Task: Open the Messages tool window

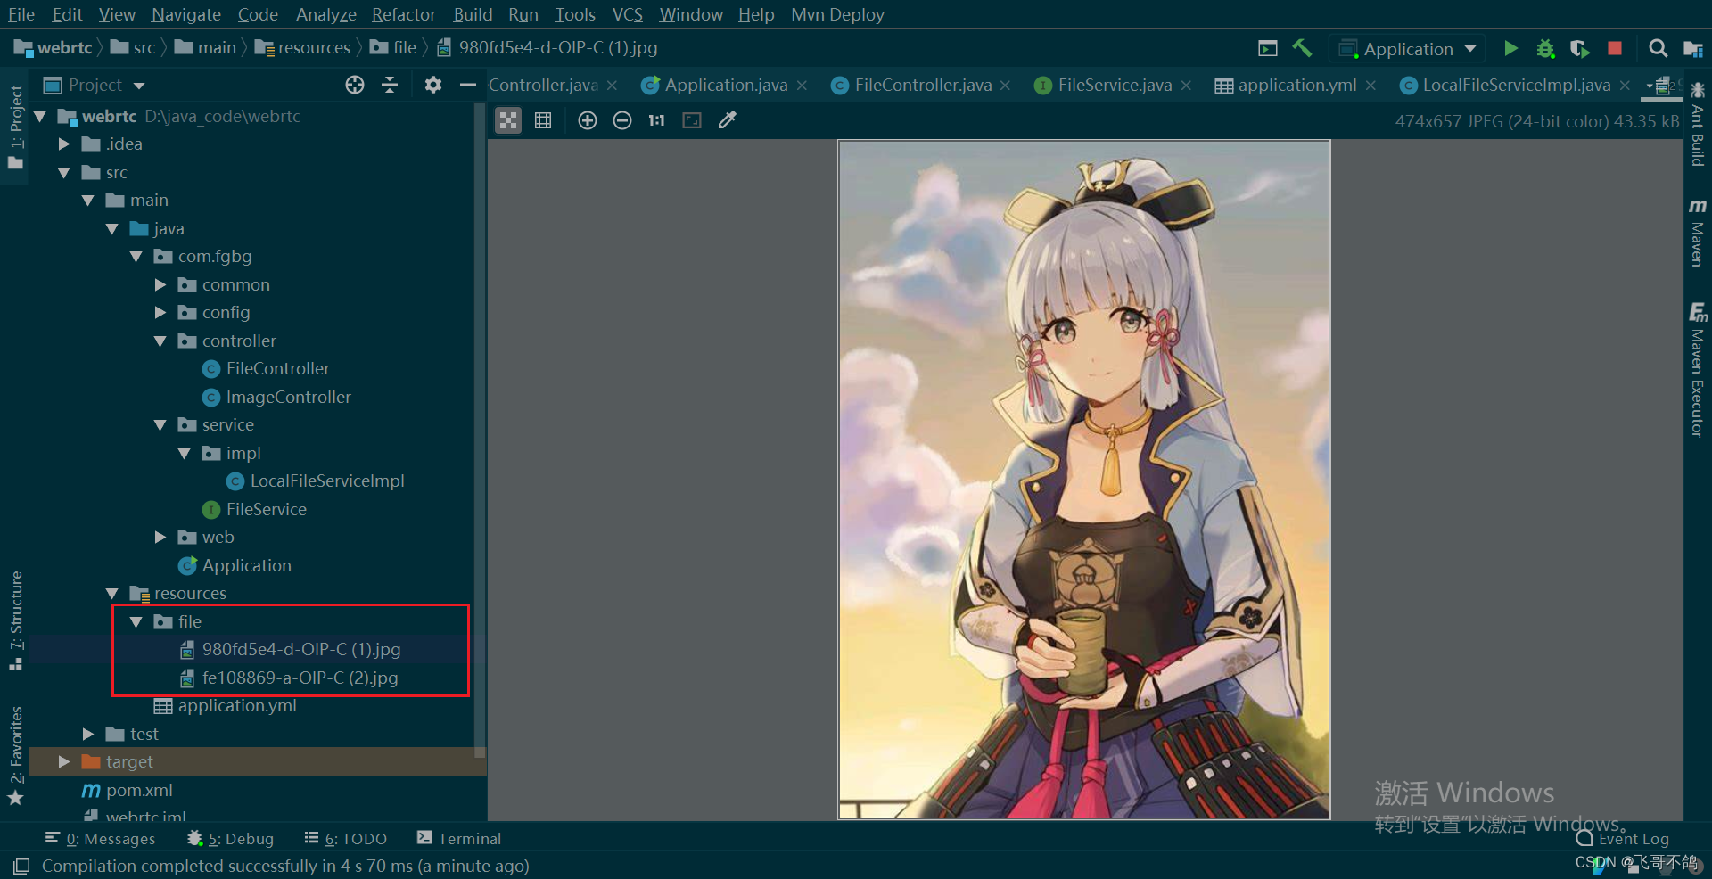Action: [100, 839]
